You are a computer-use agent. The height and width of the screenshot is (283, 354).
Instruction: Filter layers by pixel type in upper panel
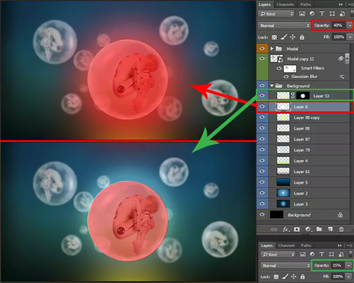click(x=302, y=14)
